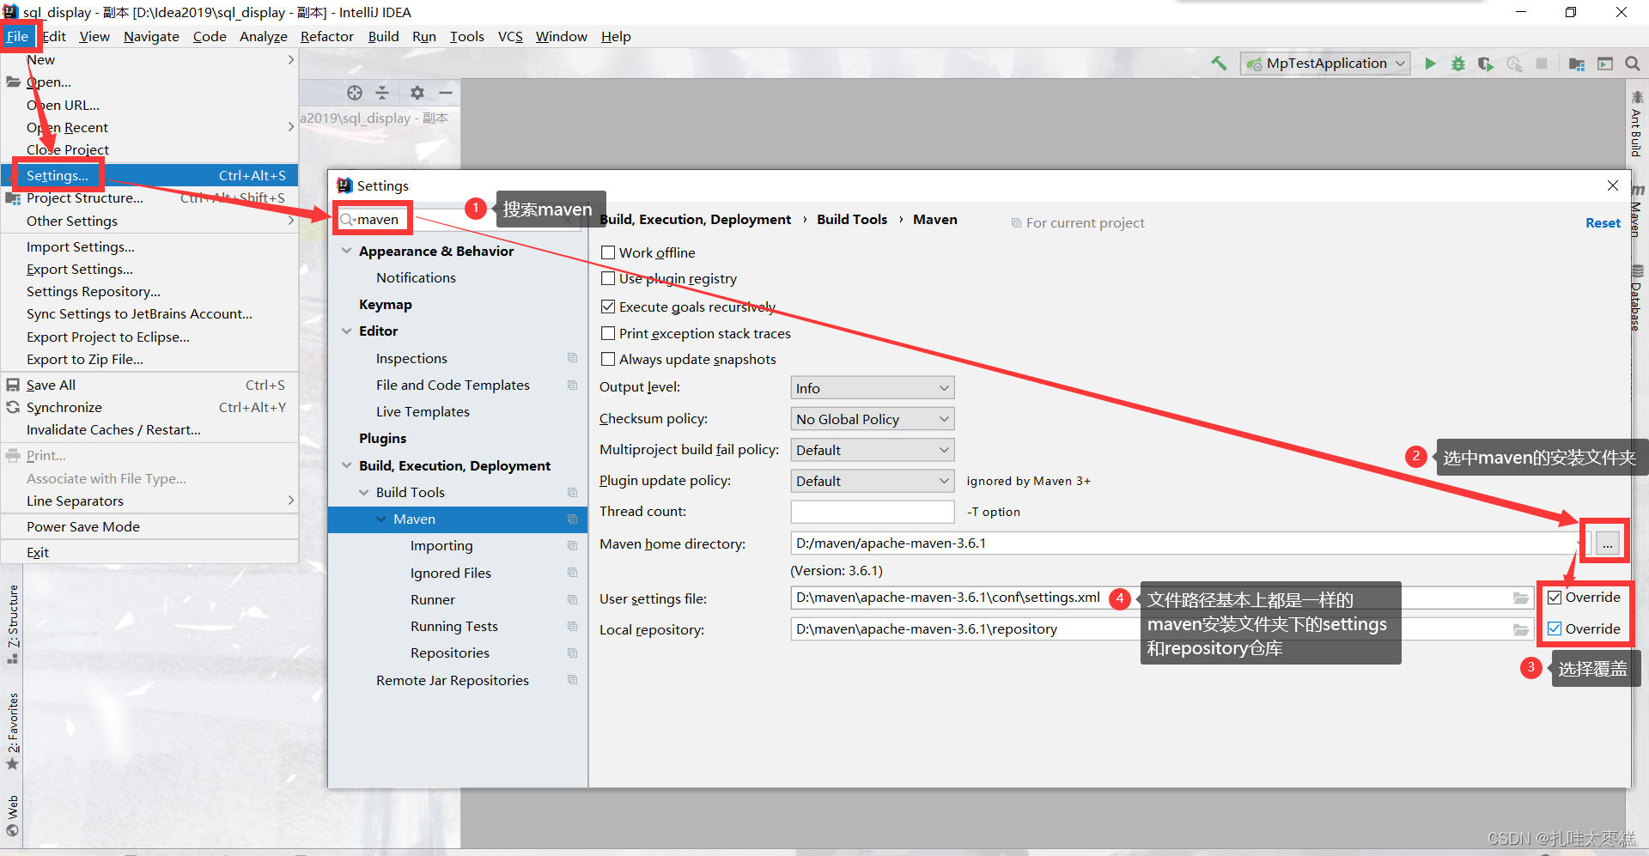This screenshot has height=856, width=1649.
Task: Collapse all icon in the project panel
Action: pyautogui.click(x=383, y=93)
